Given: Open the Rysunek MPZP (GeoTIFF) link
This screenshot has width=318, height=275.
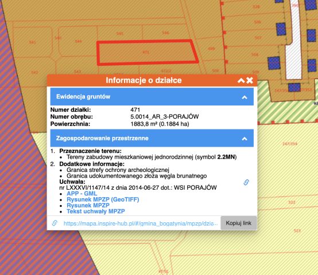Looking at the screenshot, I should (103, 199).
